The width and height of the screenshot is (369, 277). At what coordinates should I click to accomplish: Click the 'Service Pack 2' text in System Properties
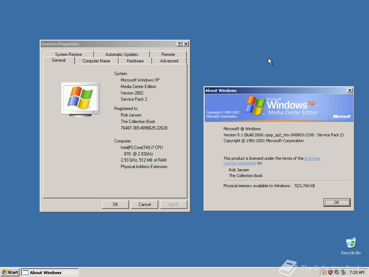pos(134,99)
